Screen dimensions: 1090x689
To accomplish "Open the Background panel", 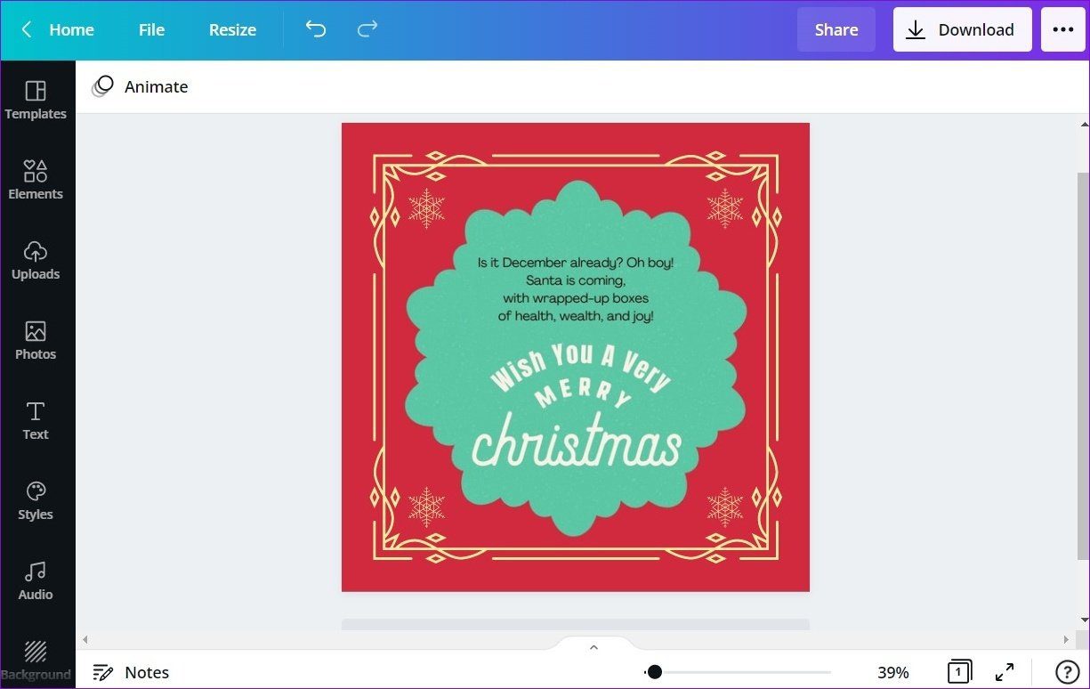I will (x=36, y=661).
